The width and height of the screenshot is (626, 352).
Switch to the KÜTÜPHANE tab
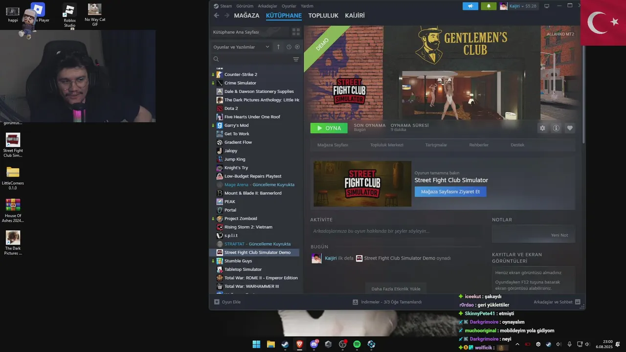tap(284, 16)
